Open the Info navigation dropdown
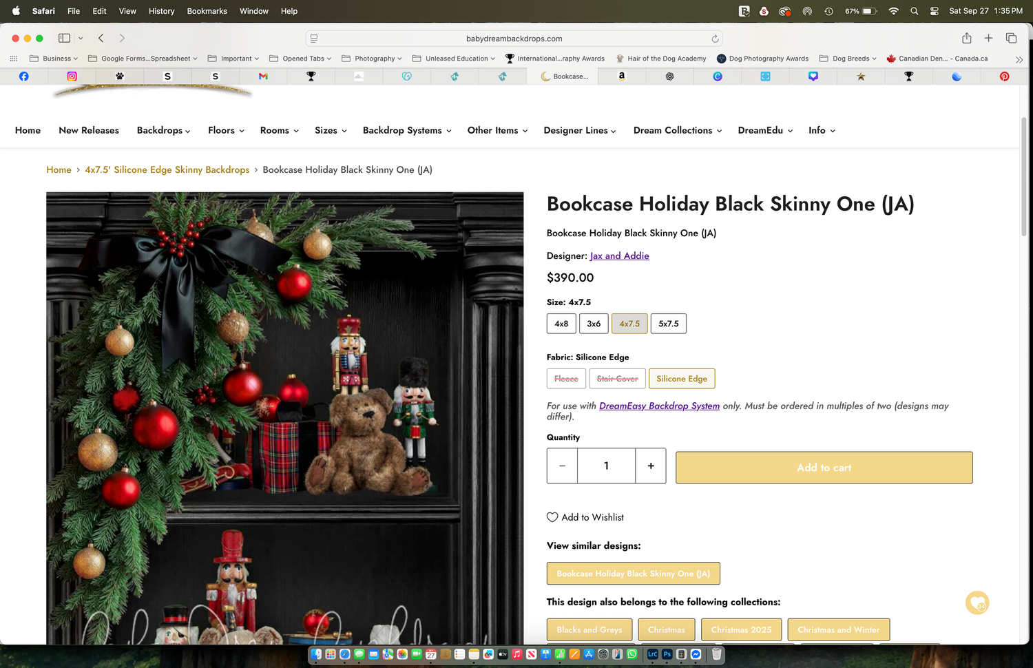This screenshot has height=668, width=1033. (822, 130)
